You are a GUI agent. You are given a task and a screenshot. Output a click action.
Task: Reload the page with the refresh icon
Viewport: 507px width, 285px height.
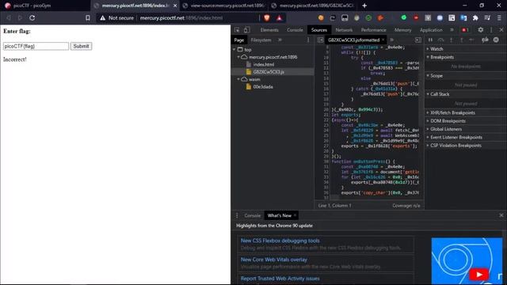click(x=32, y=17)
